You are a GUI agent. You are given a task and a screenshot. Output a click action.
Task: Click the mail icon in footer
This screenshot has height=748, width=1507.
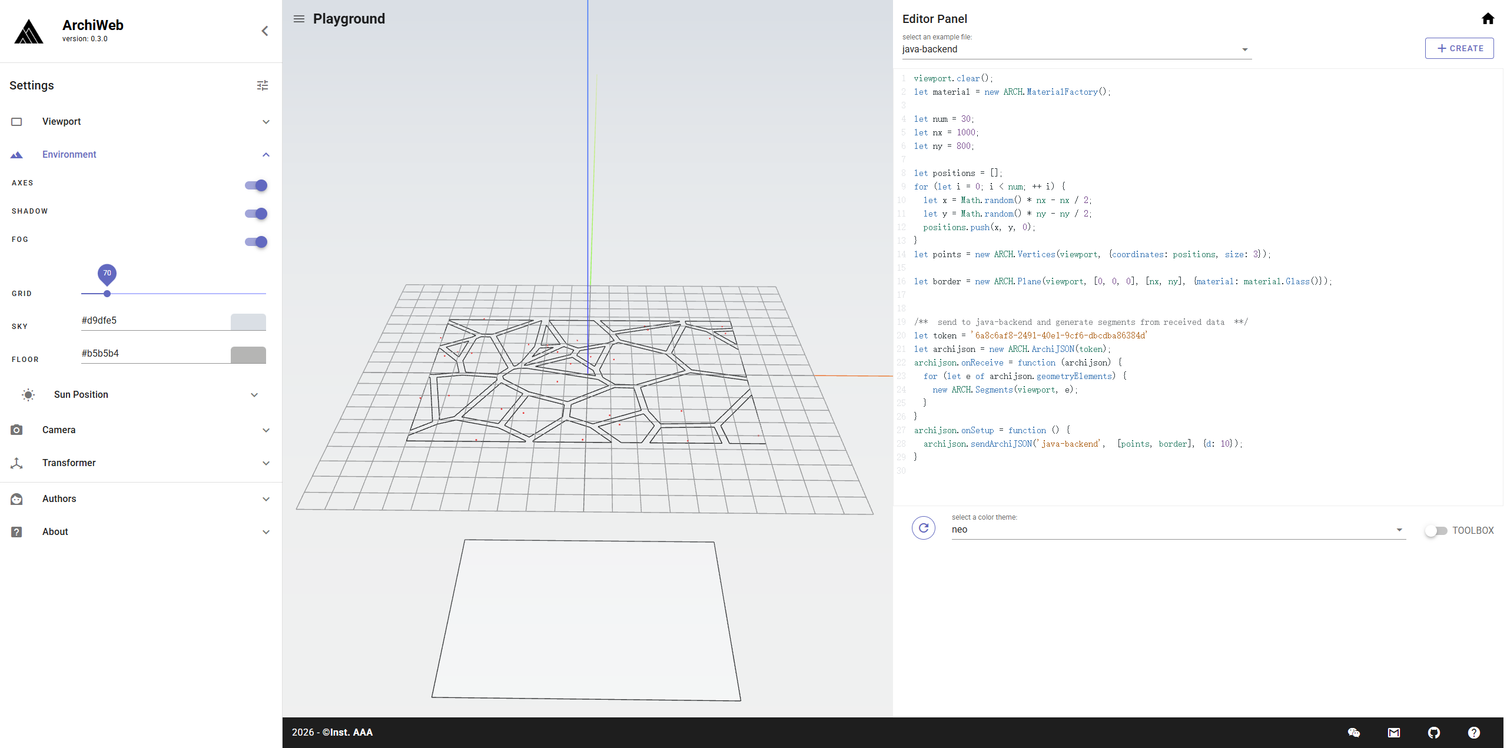tap(1393, 732)
